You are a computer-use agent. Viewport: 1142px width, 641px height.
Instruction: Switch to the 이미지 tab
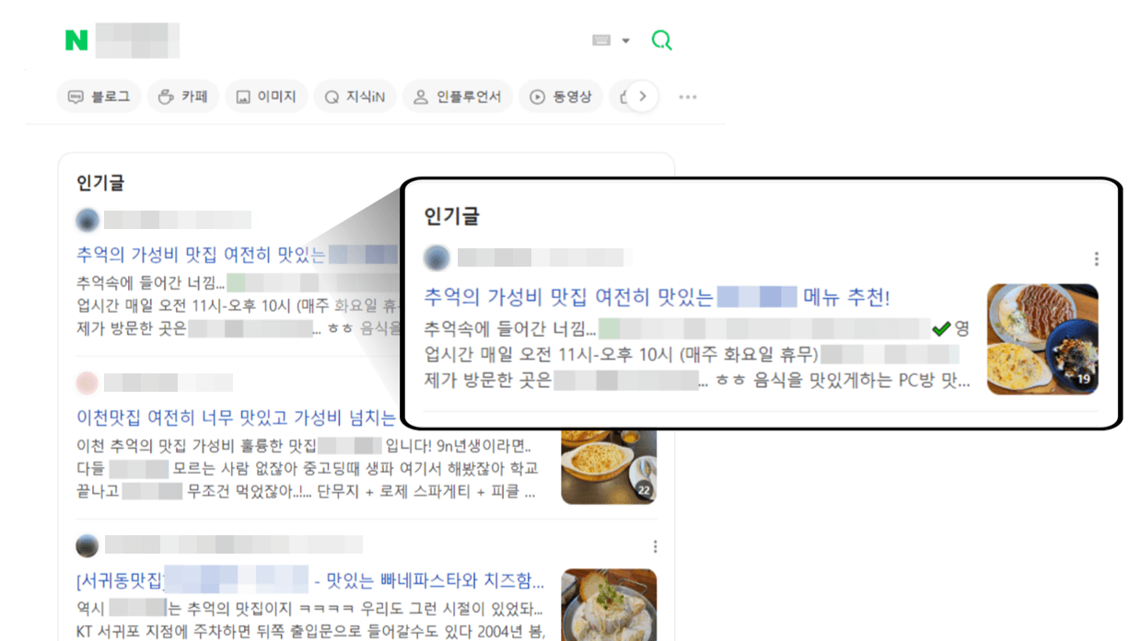point(266,96)
